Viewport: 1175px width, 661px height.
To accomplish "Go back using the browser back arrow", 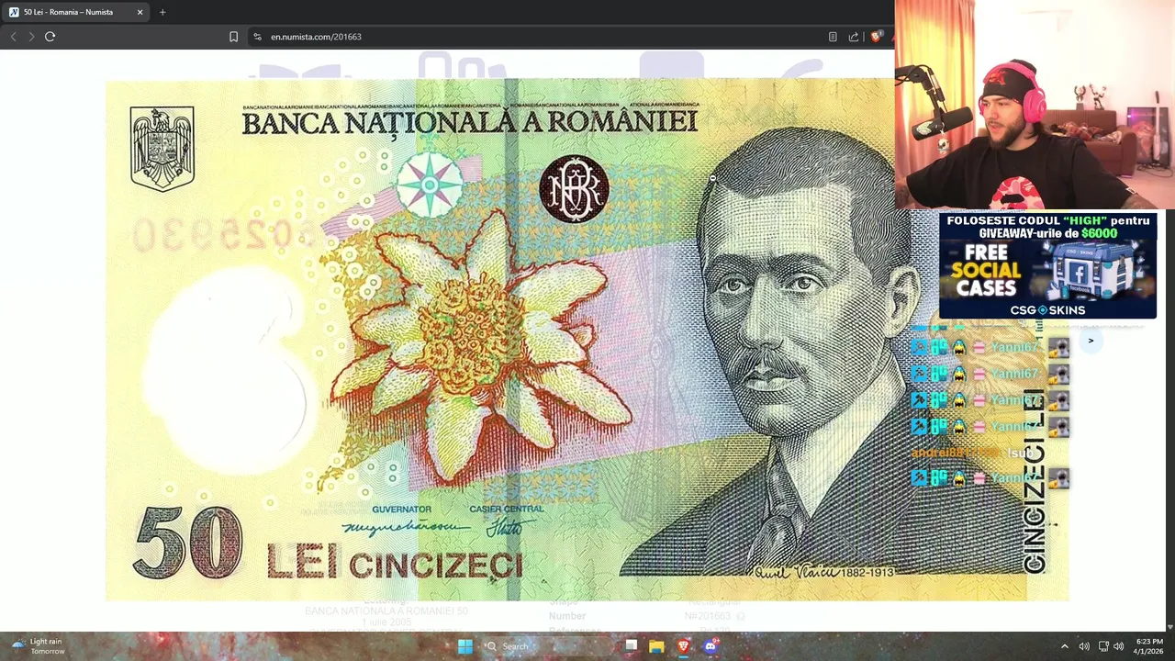I will [13, 37].
